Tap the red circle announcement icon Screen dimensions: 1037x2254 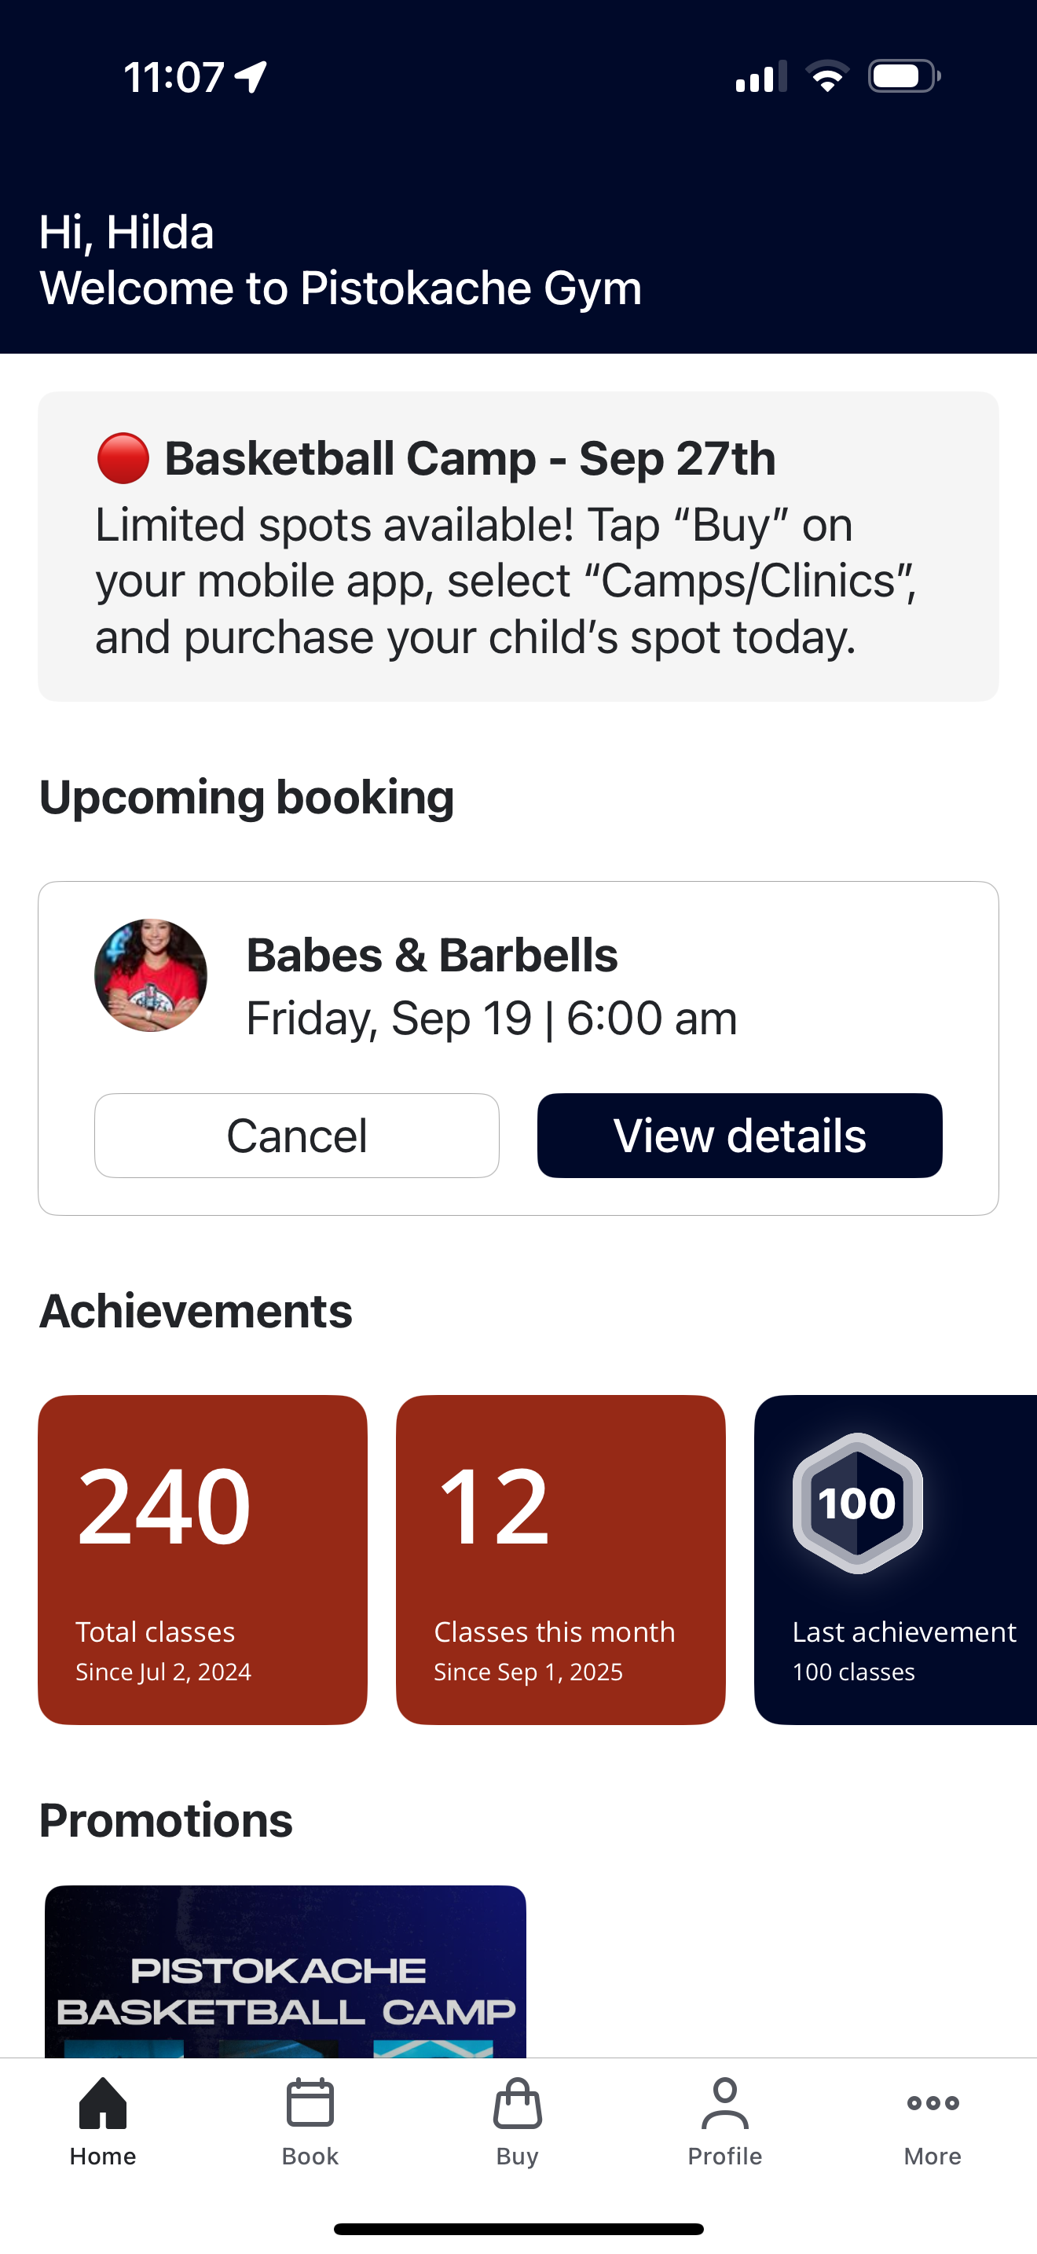pyautogui.click(x=123, y=458)
